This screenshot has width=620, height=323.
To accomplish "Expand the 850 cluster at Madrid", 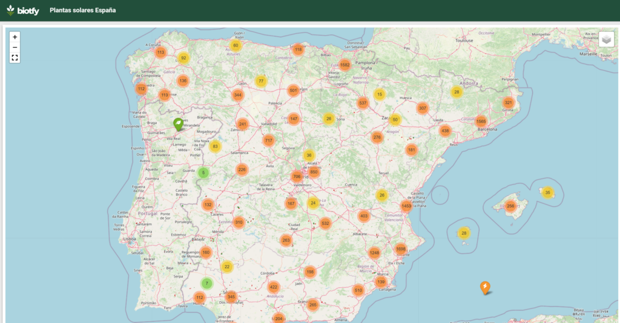I will (314, 172).
